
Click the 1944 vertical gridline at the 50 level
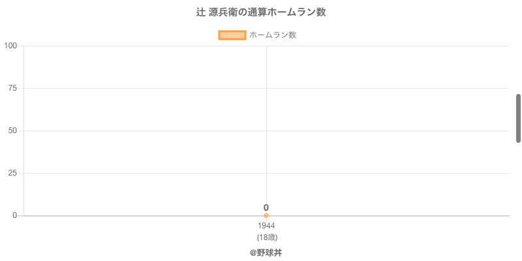click(x=266, y=130)
